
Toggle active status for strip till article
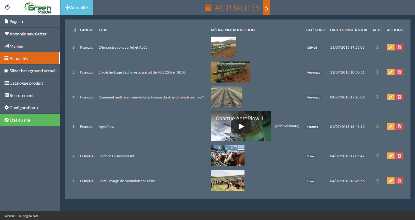point(377,97)
